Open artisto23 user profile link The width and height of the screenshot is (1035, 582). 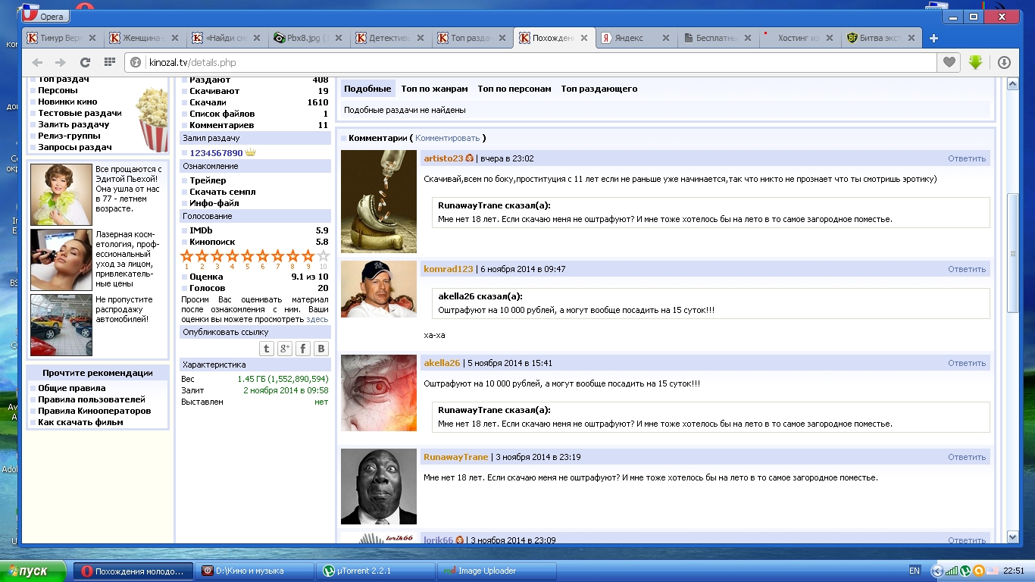tap(443, 158)
